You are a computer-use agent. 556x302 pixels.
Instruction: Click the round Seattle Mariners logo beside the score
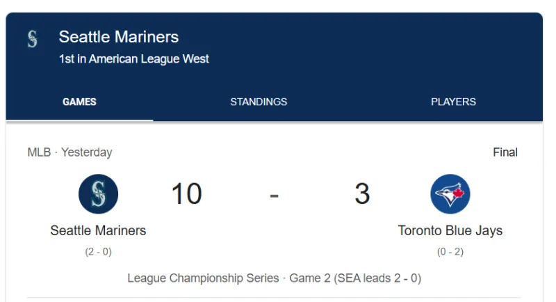pyautogui.click(x=98, y=193)
